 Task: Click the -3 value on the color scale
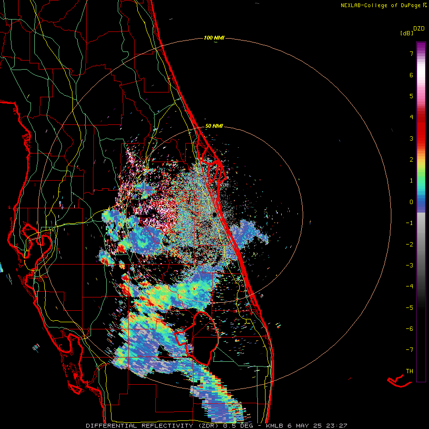click(x=409, y=266)
